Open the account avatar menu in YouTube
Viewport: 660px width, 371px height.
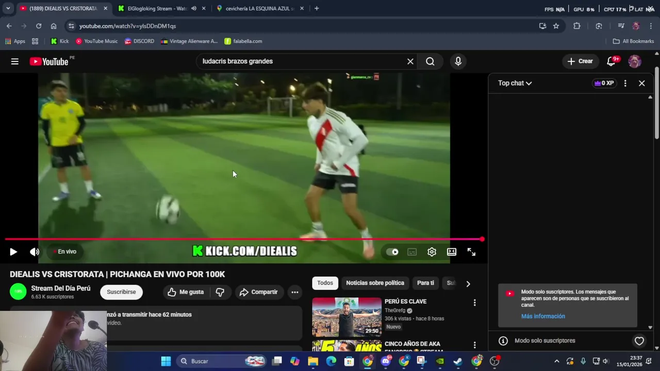(635, 61)
